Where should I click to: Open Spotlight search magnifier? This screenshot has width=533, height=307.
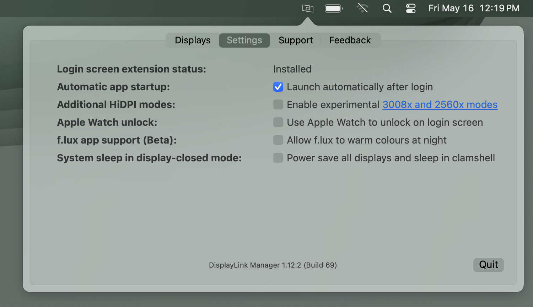point(387,8)
